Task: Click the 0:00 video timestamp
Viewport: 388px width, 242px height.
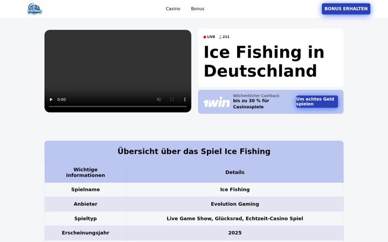Action: click(x=61, y=99)
